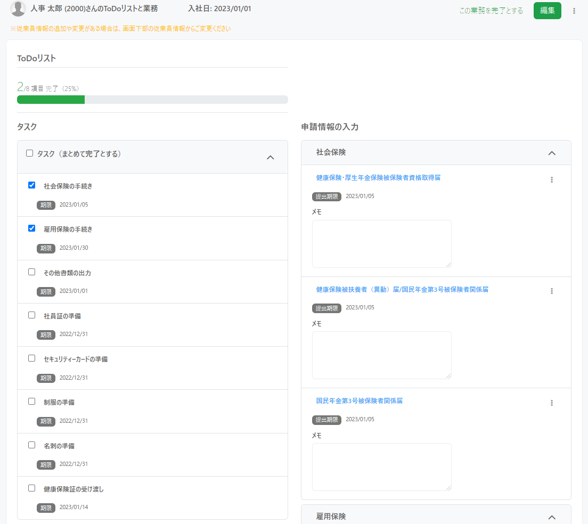Viewport: 588px width, 524px height.
Task: Check その他書類の出力 task
Action: pos(32,272)
